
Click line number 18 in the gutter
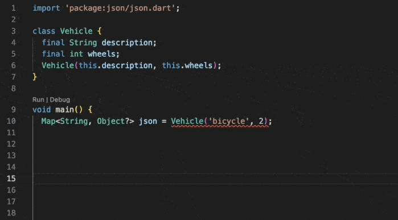pos(11,213)
